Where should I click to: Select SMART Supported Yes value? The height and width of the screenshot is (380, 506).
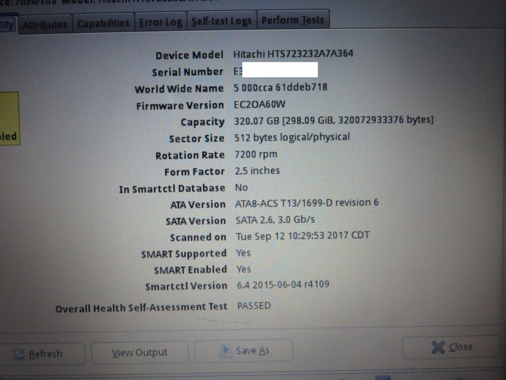pos(243,253)
